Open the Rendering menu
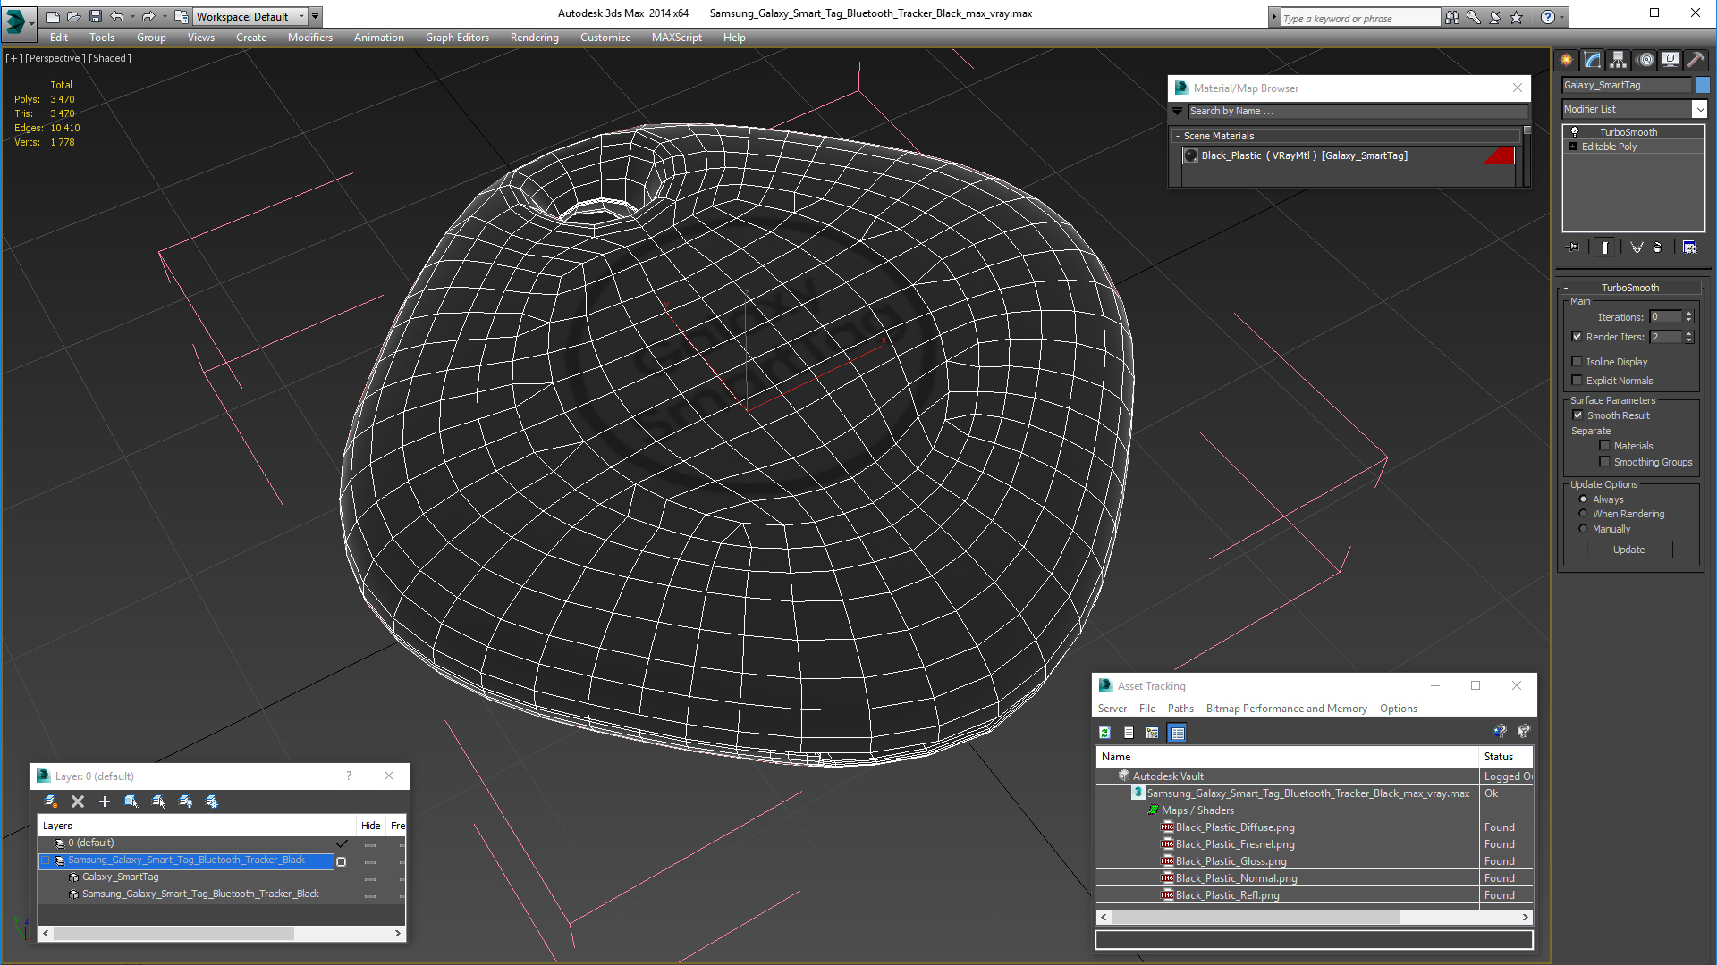The width and height of the screenshot is (1717, 965). [x=534, y=38]
